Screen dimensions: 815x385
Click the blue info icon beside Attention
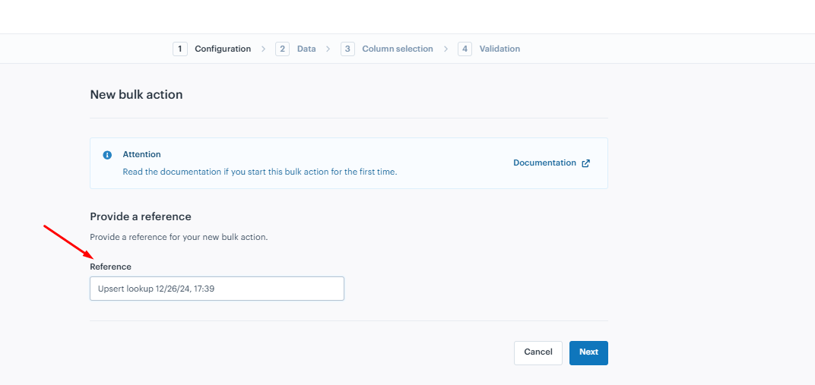tap(107, 155)
